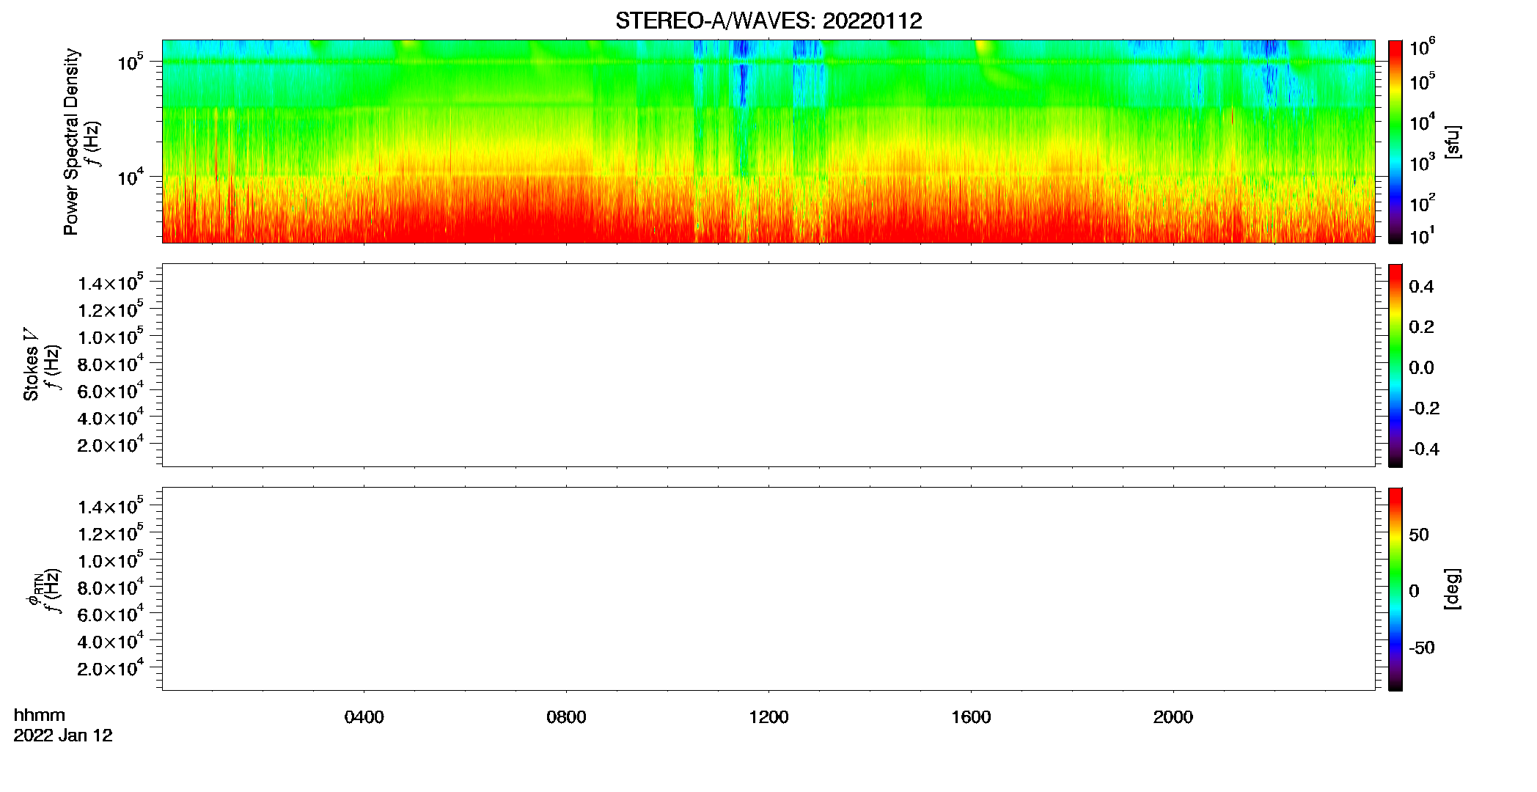This screenshot has height=792, width=1537.
Task: Click the 1200 time tick label
Action: click(768, 717)
